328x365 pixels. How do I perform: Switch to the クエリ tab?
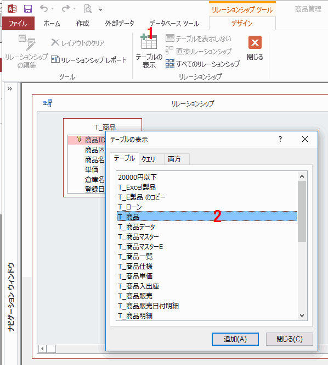151,159
